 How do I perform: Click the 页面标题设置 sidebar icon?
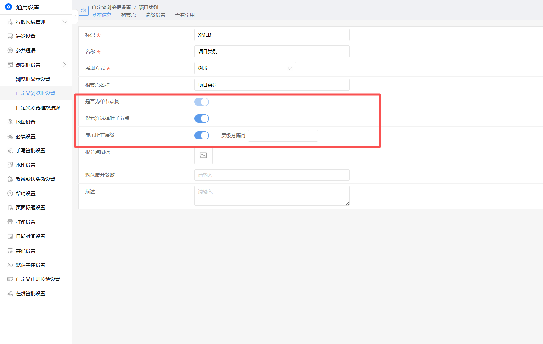tap(10, 208)
